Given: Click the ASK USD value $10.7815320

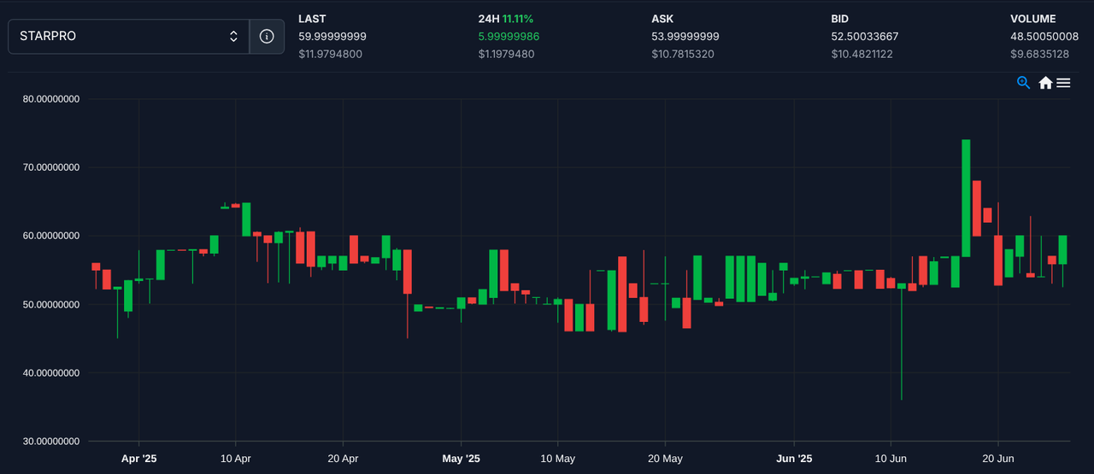Looking at the screenshot, I should coord(683,55).
